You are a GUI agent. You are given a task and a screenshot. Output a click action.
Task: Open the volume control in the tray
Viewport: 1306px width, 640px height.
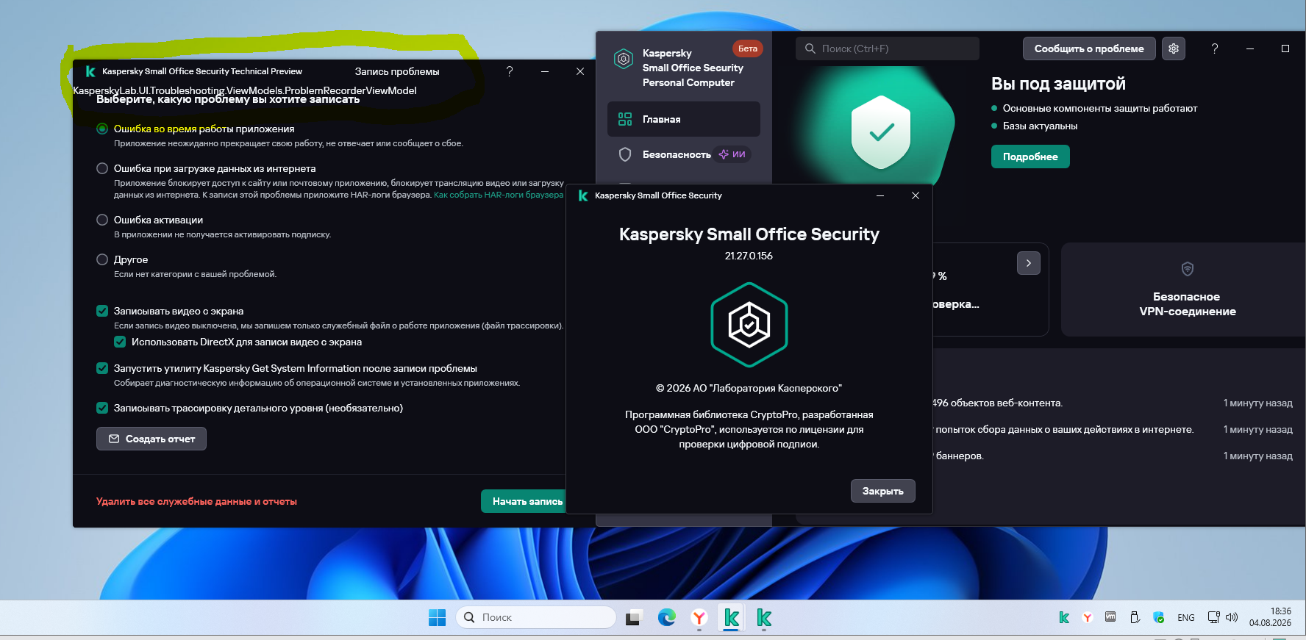tap(1232, 618)
